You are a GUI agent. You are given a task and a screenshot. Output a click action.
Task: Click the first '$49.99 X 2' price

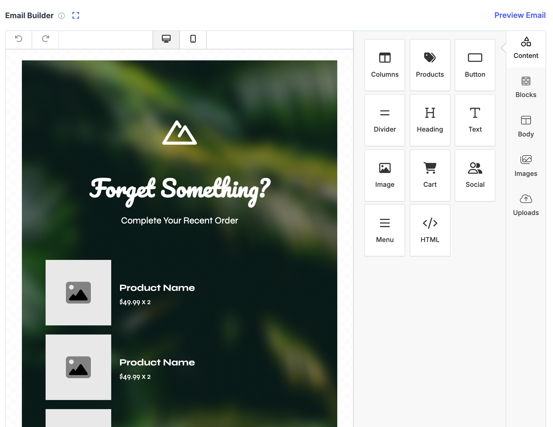tap(135, 302)
